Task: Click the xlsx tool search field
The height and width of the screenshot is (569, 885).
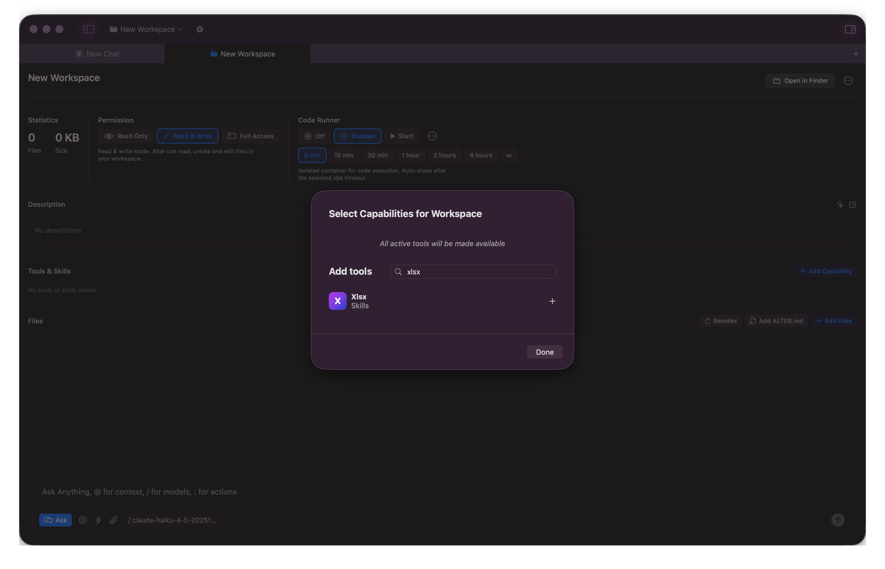Action: click(x=477, y=272)
